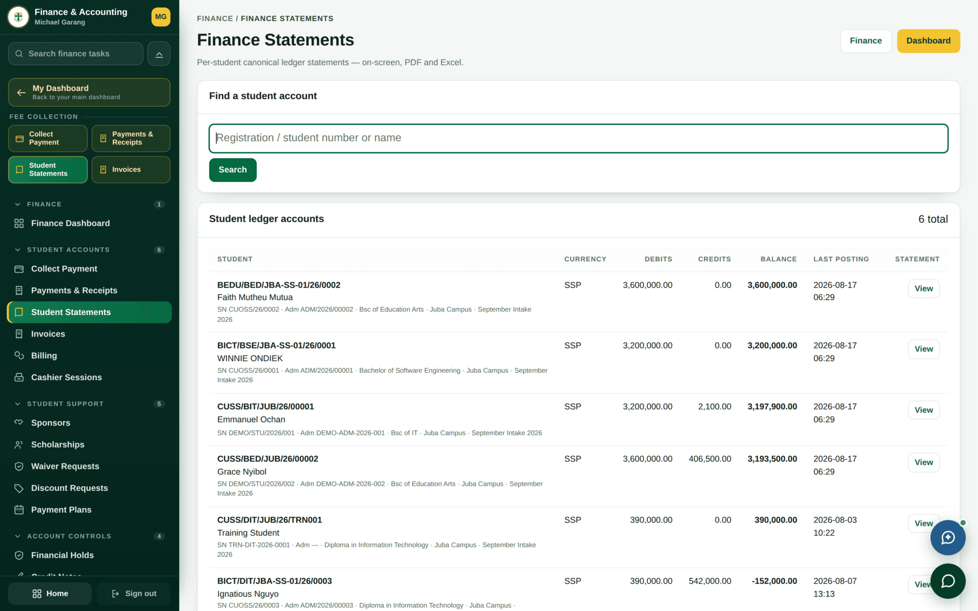Click the Sponsors handshake icon
This screenshot has width=978, height=611.
(19, 423)
